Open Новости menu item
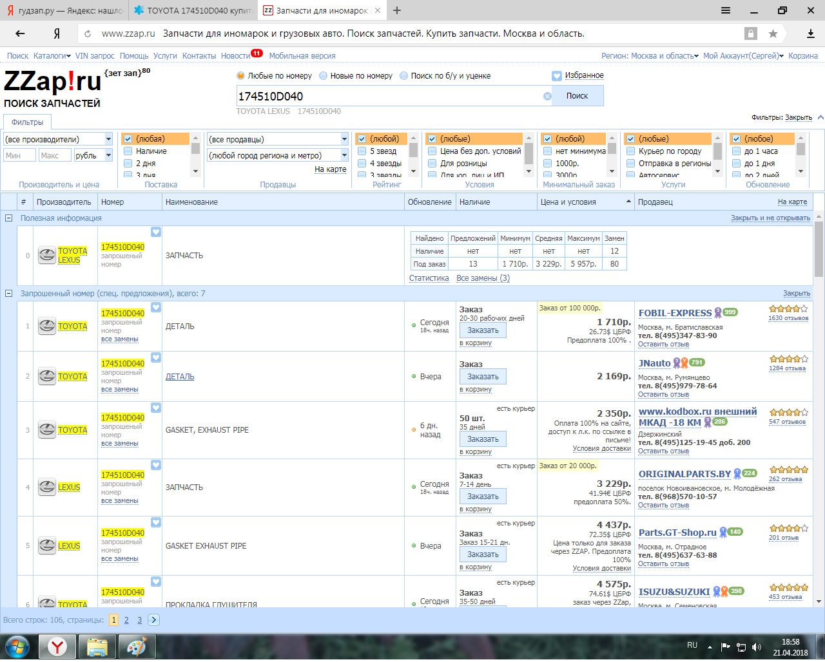The height and width of the screenshot is (662, 825). tap(235, 56)
